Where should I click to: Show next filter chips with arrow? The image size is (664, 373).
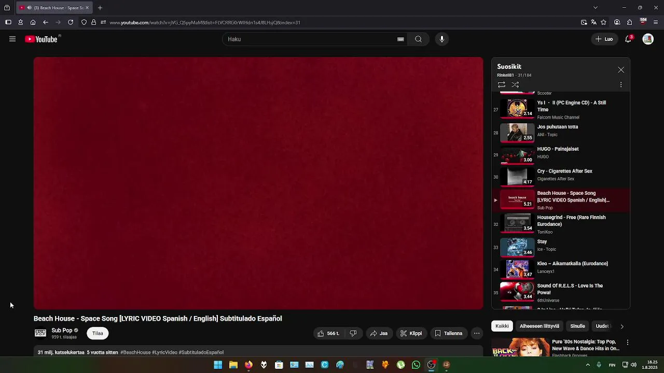tap(622, 326)
